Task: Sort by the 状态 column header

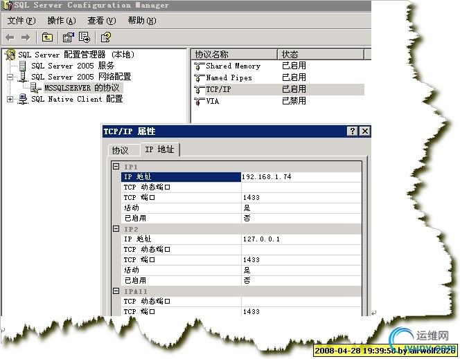Action: click(x=320, y=55)
